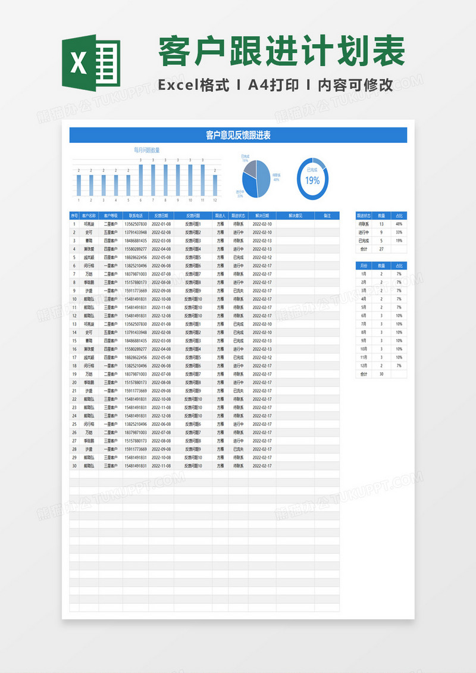Select the bar for month 12 in the bar chart

click(215, 185)
